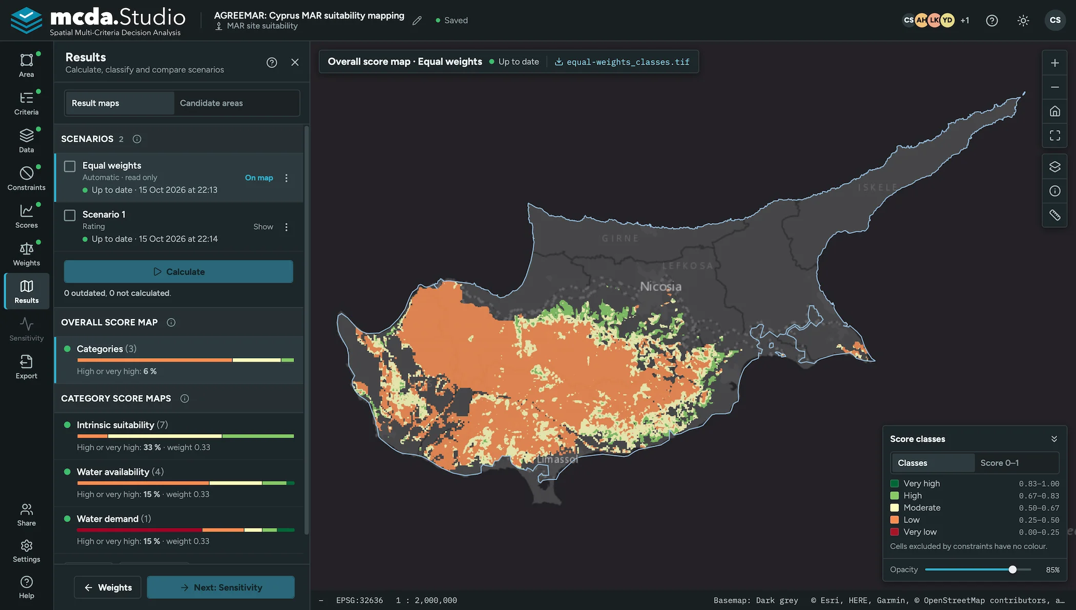The height and width of the screenshot is (610, 1076).
Task: Open the Export step
Action: coord(27,367)
